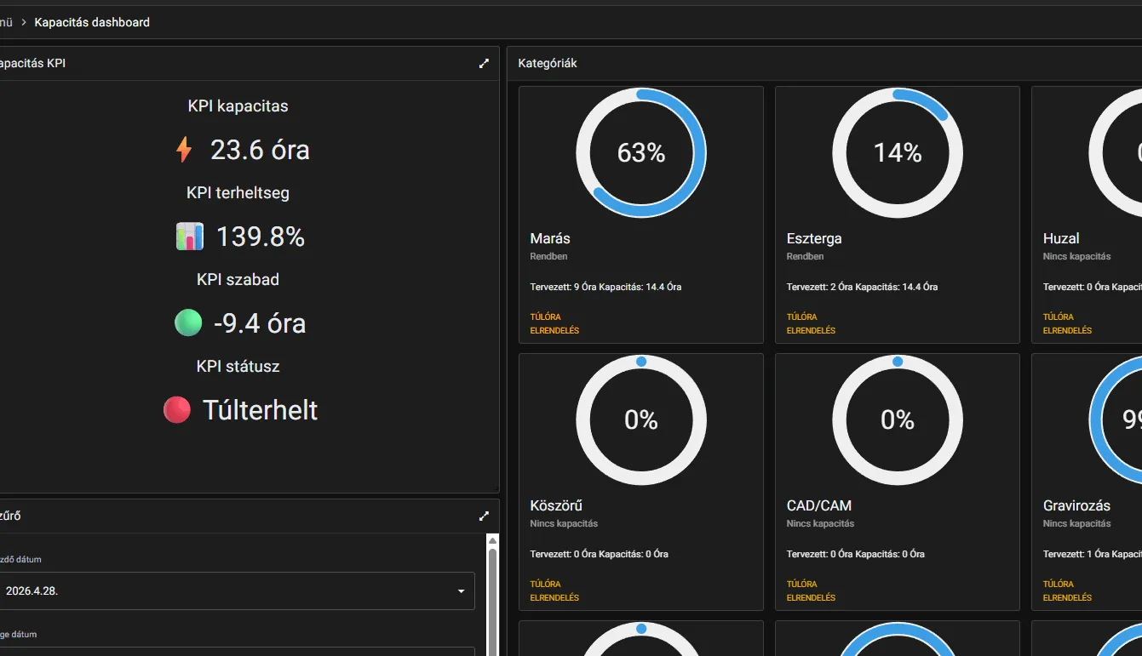Click the Túlóra elrendelés button in Marás card
The width and height of the screenshot is (1142, 656).
(x=554, y=323)
